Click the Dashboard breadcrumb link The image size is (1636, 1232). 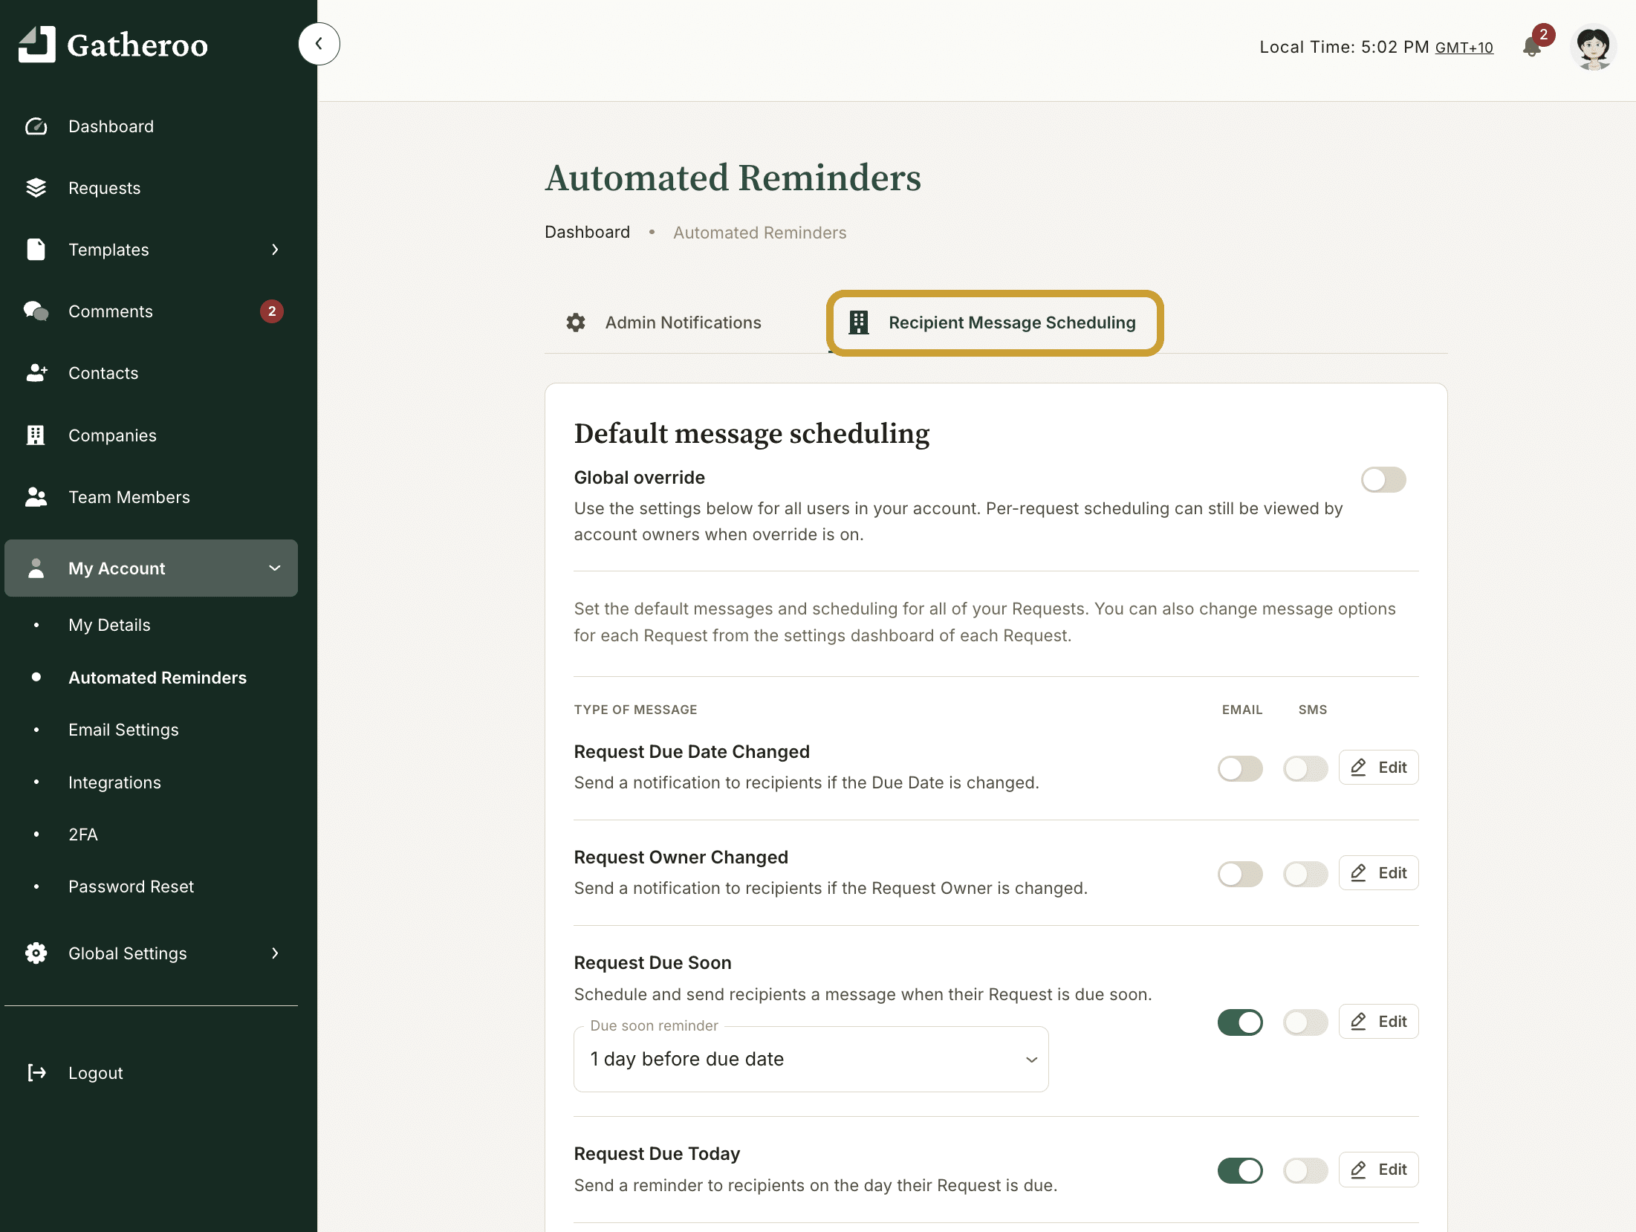pos(587,232)
